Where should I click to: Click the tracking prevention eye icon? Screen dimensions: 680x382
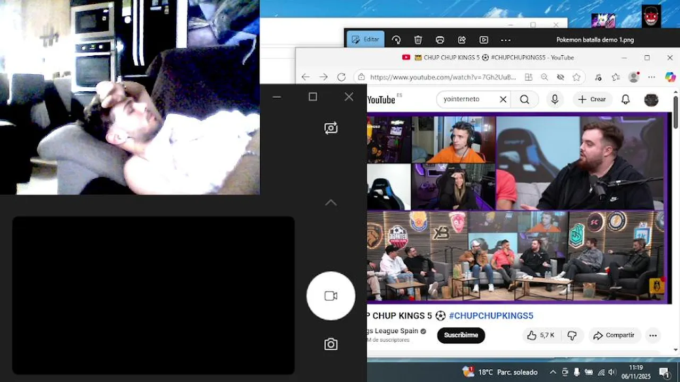click(560, 77)
